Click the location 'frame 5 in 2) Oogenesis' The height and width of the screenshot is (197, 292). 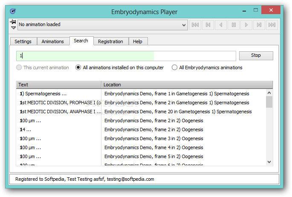point(154,156)
